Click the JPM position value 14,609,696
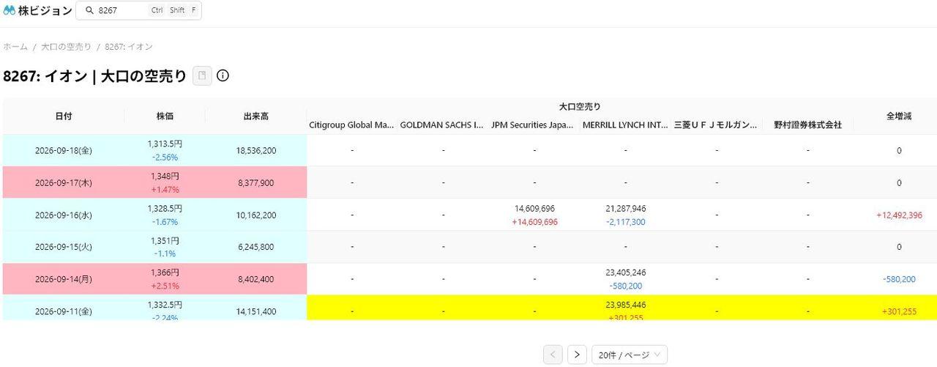The image size is (937, 367). coord(534,209)
